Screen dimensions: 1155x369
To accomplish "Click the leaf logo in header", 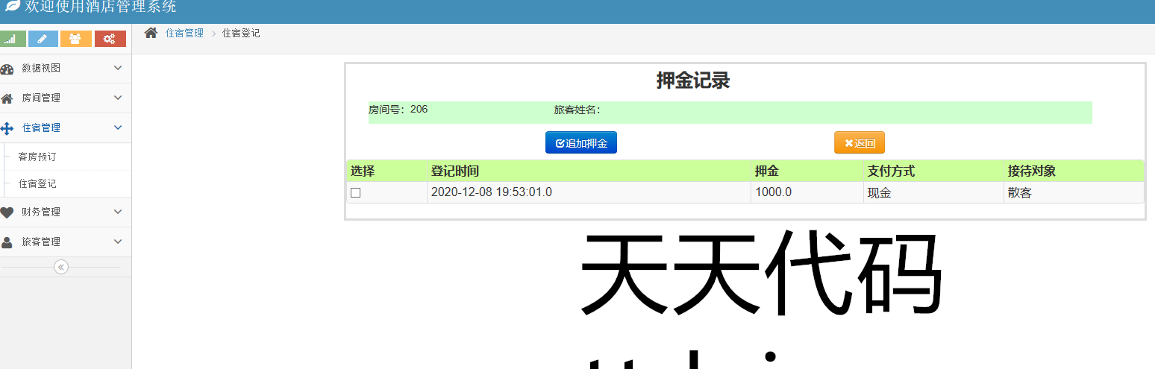I will click(12, 7).
